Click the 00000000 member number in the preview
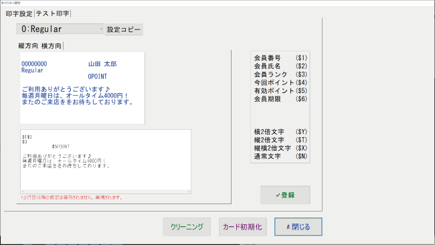This screenshot has width=435, height=245. point(34,64)
